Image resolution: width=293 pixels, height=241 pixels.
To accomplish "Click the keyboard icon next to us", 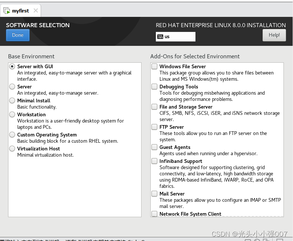I will tap(160, 37).
